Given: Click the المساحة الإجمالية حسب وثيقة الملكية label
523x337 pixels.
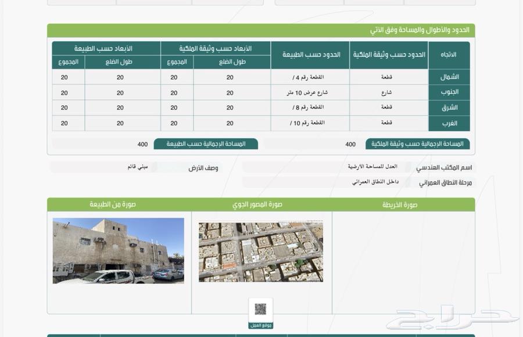Looking at the screenshot, I should 418,144.
